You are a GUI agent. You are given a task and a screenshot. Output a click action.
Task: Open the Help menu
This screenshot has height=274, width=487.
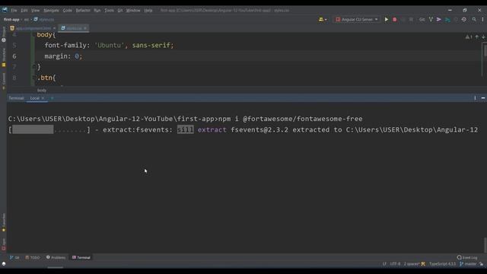pyautogui.click(x=148, y=10)
